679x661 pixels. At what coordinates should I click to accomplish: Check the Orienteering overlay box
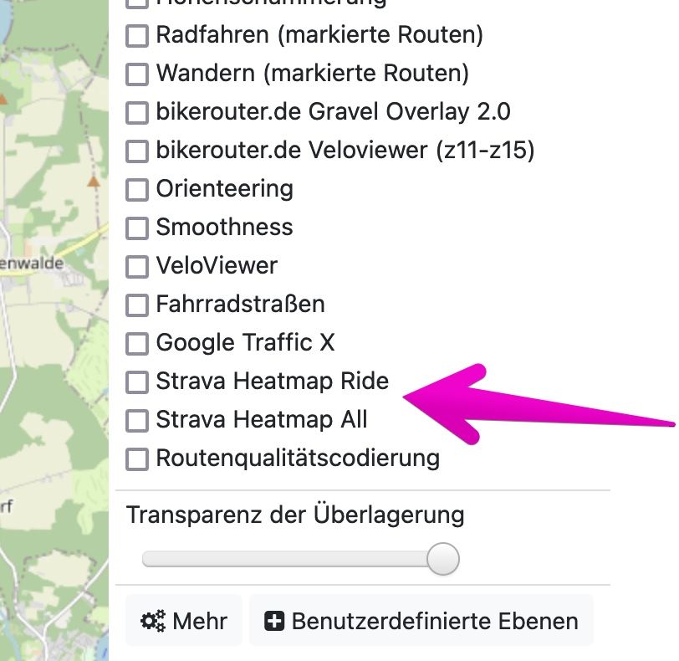136,190
